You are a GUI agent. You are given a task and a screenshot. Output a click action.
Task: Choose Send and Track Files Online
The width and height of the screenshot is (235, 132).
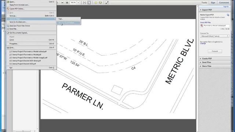[x=31, y=26]
